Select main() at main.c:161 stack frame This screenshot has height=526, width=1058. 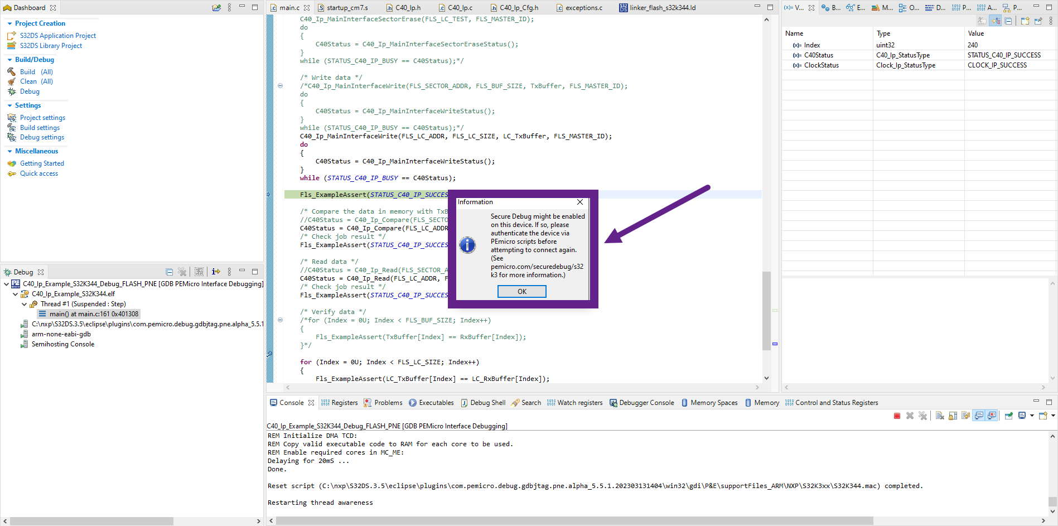[89, 314]
